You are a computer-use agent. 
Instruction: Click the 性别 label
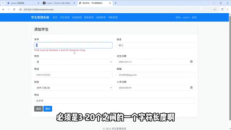(x=36, y=56)
